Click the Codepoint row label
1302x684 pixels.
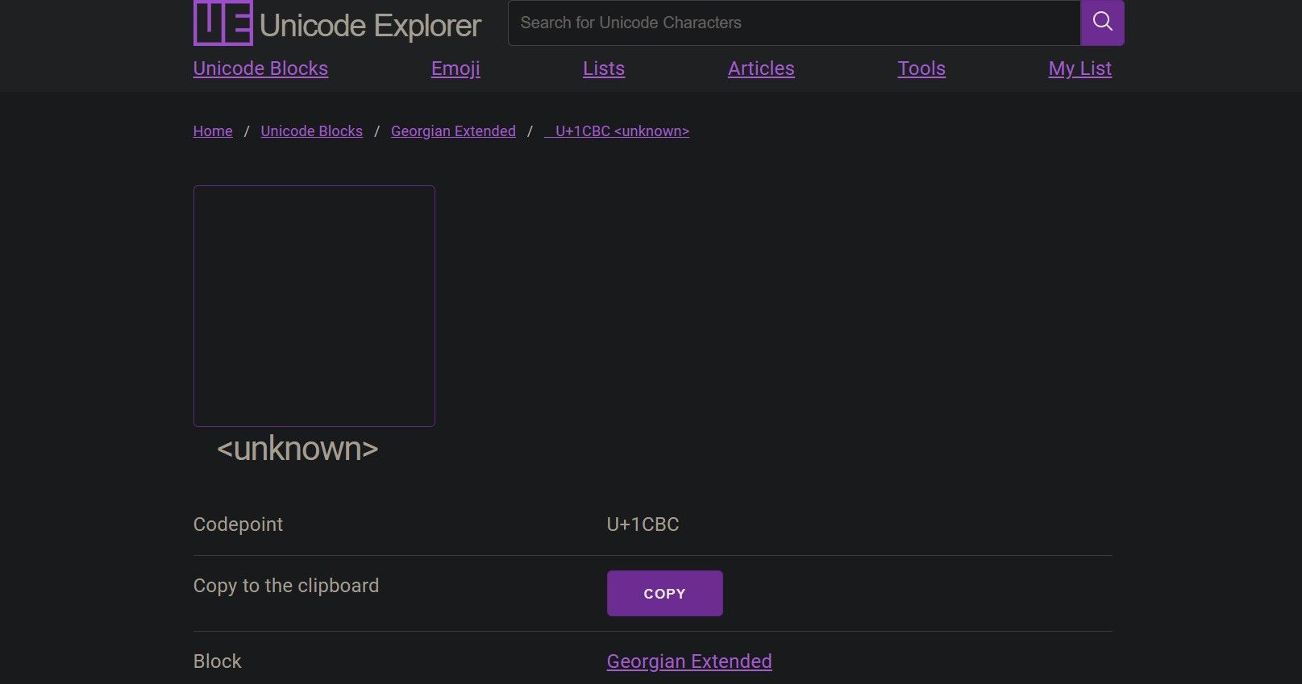(238, 524)
